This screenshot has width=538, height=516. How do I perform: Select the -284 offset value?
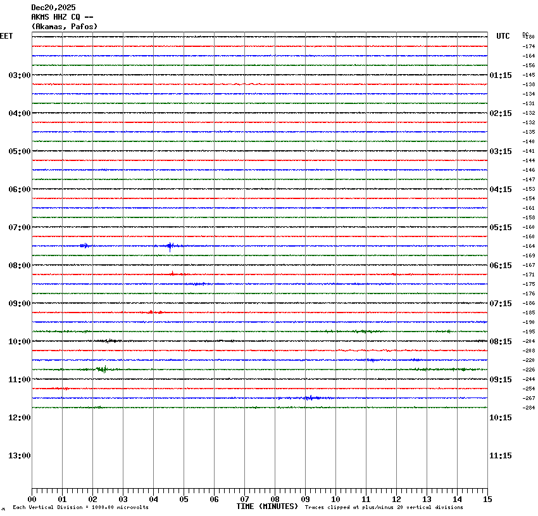529,408
